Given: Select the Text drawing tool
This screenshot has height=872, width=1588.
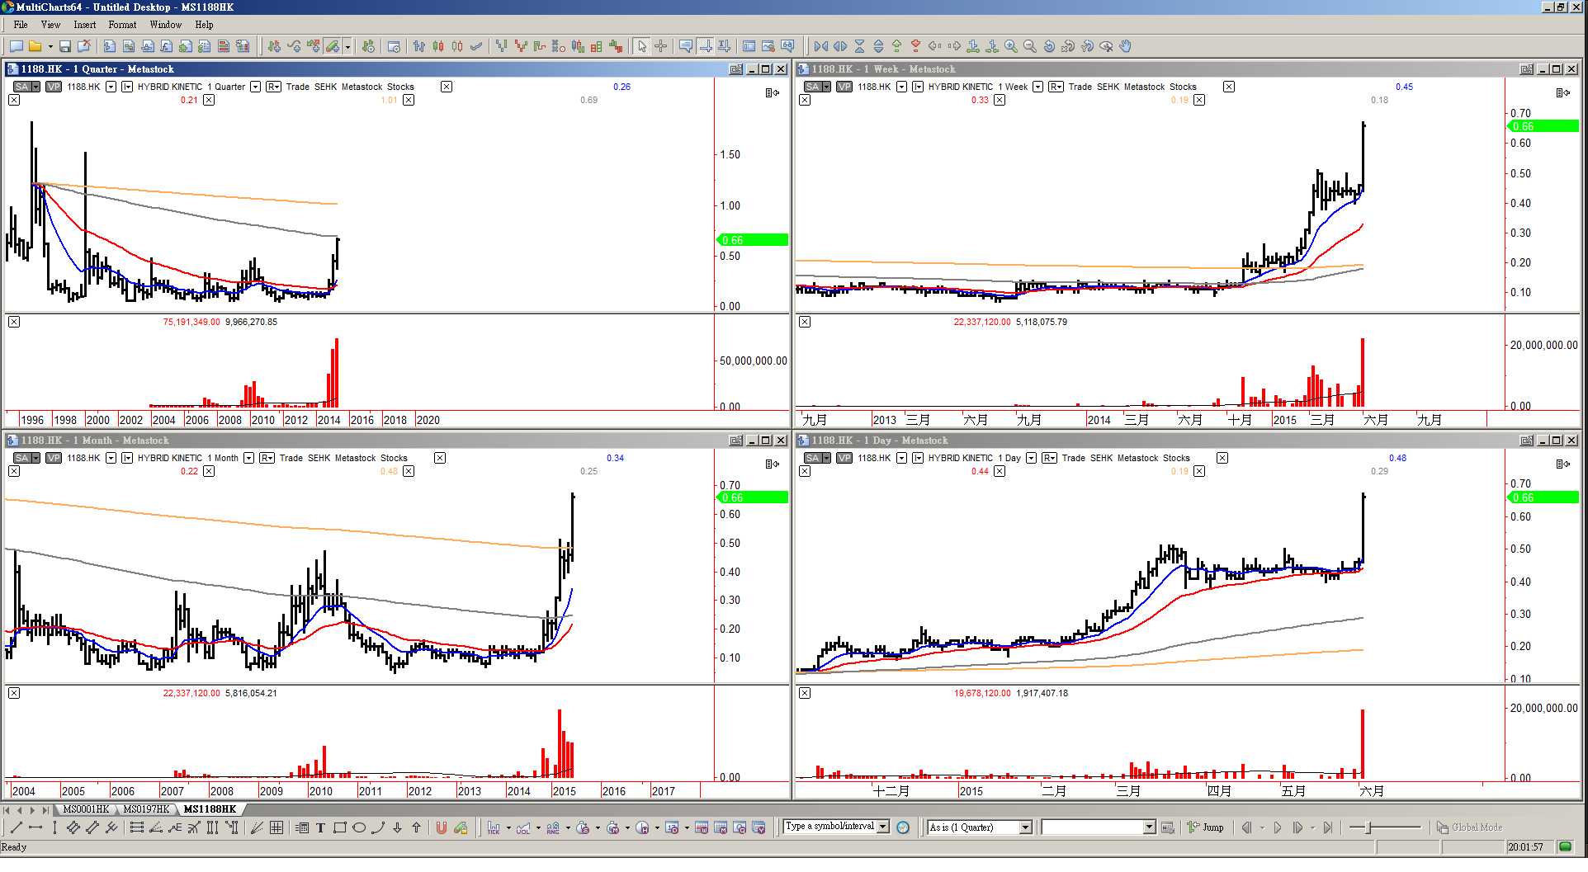Looking at the screenshot, I should click(x=320, y=827).
